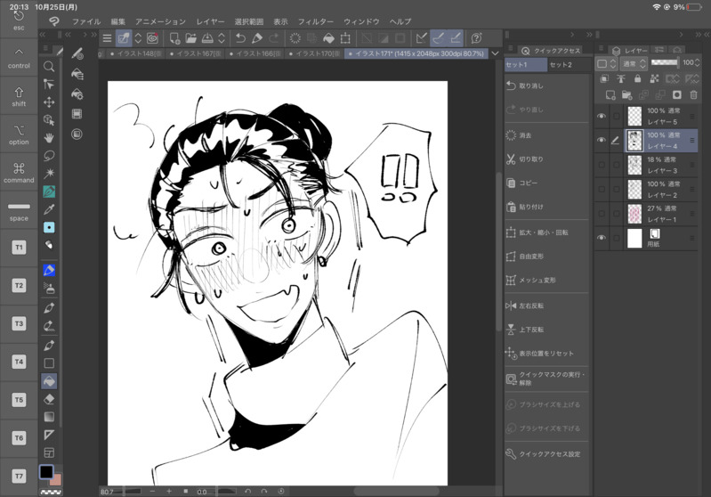Show レイヤー 3 visibility box
Screen dimensions: 711x497
pos(602,165)
